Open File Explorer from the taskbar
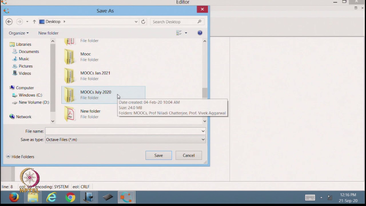Viewport: 366px width, 206px height. pos(33,198)
